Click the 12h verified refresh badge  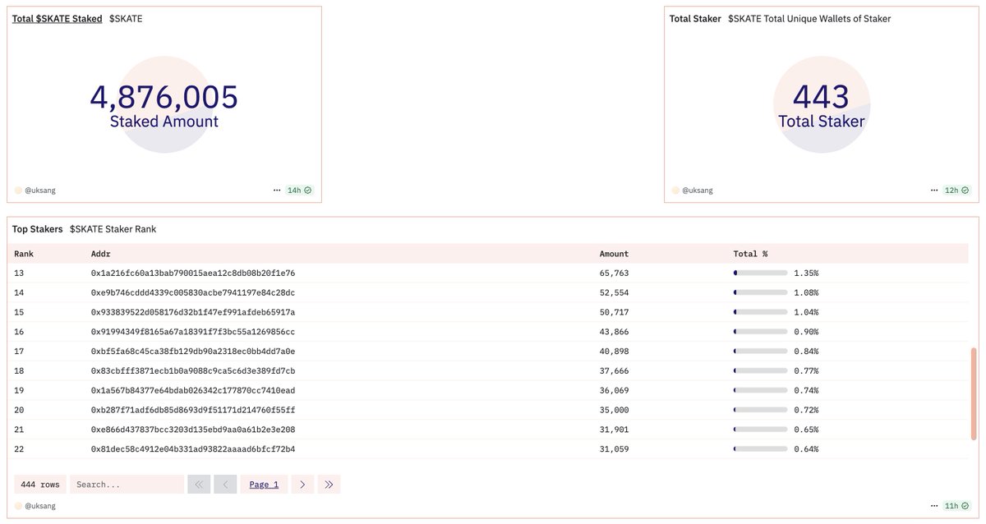coord(952,190)
